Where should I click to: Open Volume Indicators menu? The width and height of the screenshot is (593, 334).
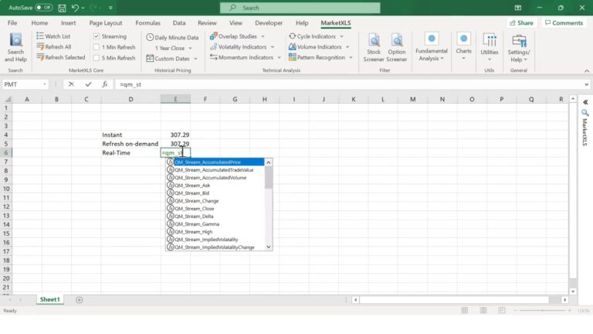point(319,47)
